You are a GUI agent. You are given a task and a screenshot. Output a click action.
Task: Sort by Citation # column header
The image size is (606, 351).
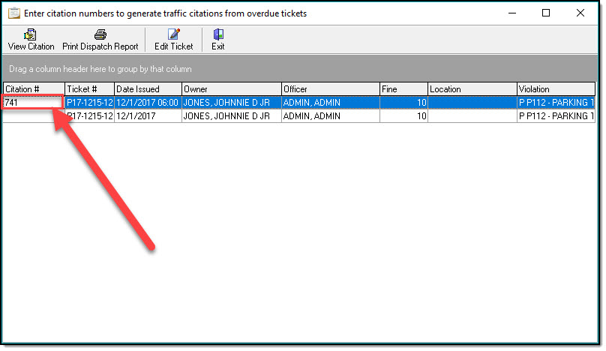coord(33,89)
